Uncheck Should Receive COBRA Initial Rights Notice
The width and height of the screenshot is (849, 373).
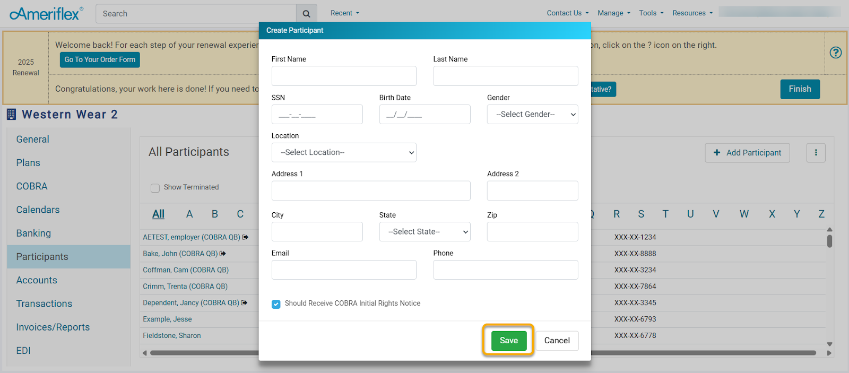pyautogui.click(x=276, y=304)
